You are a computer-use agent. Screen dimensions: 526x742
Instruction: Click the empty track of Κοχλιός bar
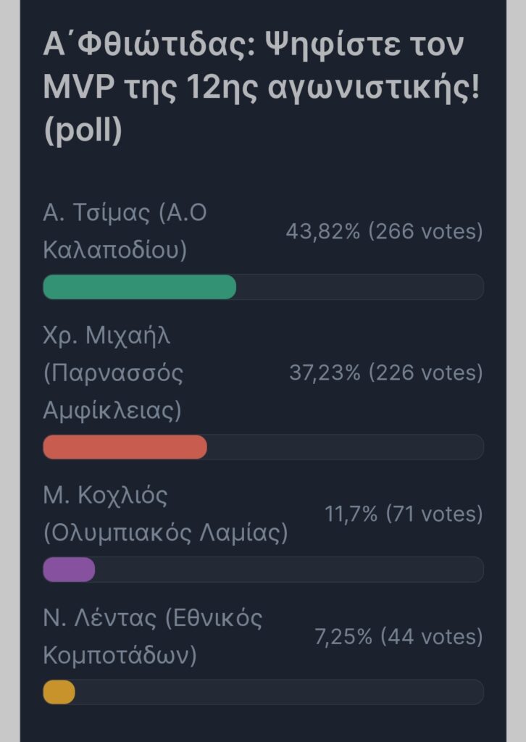pos(290,570)
